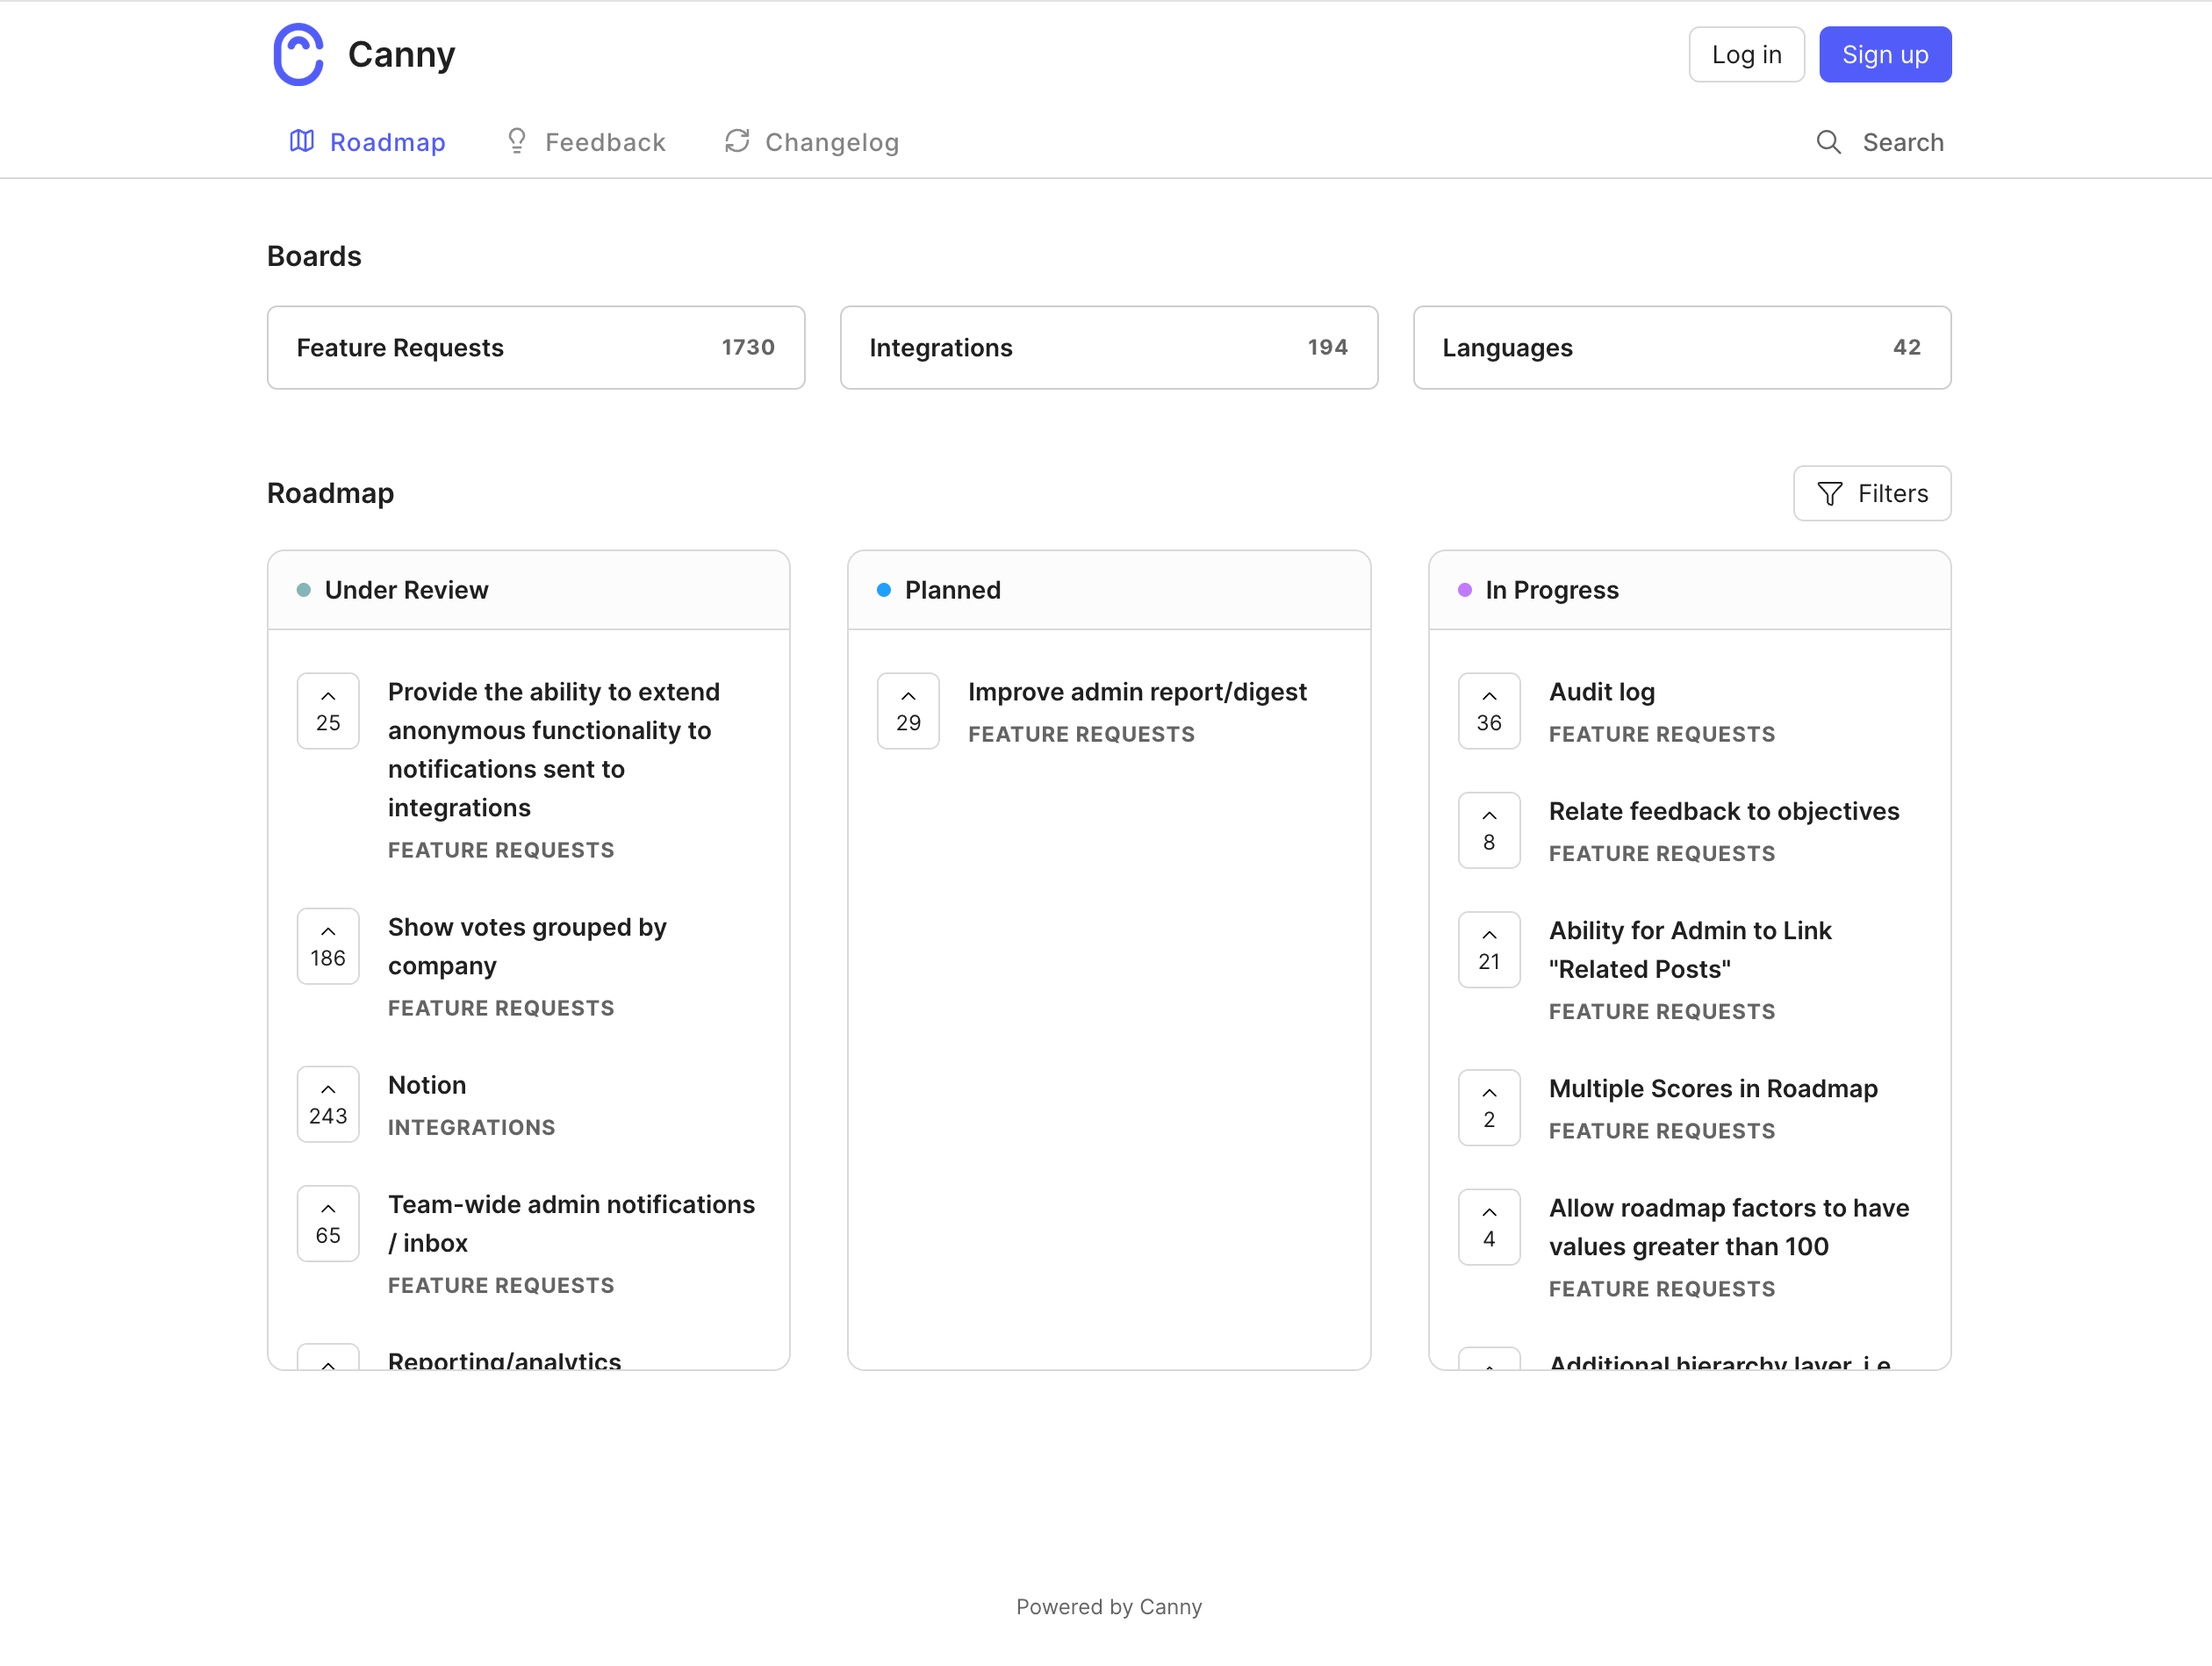Upvote 'Improve admin report/digest' post
The width and height of the screenshot is (2212, 1666).
click(908, 711)
